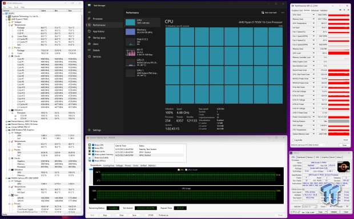Screen dimensions: 354x219
Task: Toggle the Log to file checkbox in GPU-Z
Action: point(293,140)
